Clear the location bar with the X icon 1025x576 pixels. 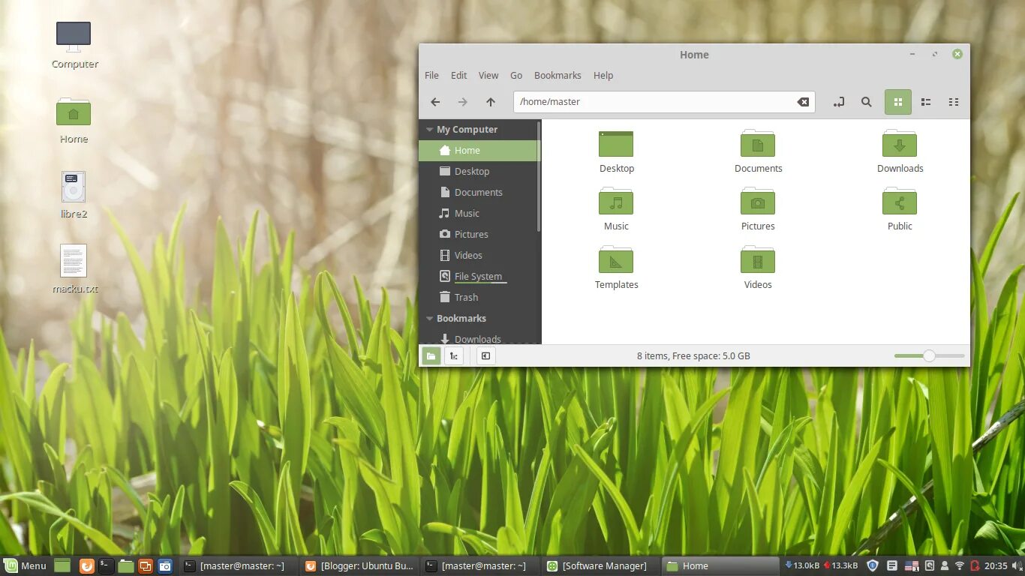click(x=803, y=102)
